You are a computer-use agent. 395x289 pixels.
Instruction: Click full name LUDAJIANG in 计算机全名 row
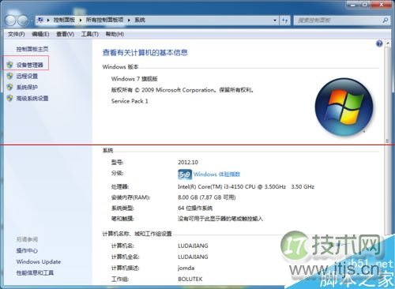tap(193, 257)
